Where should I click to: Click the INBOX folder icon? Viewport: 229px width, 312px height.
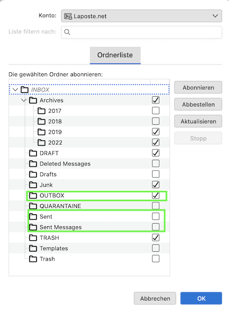coord(24,89)
